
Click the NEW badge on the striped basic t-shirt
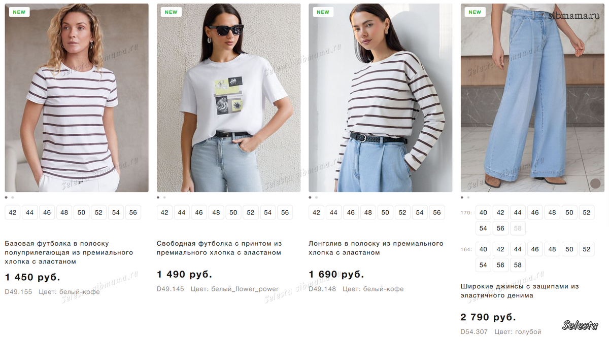tap(19, 12)
